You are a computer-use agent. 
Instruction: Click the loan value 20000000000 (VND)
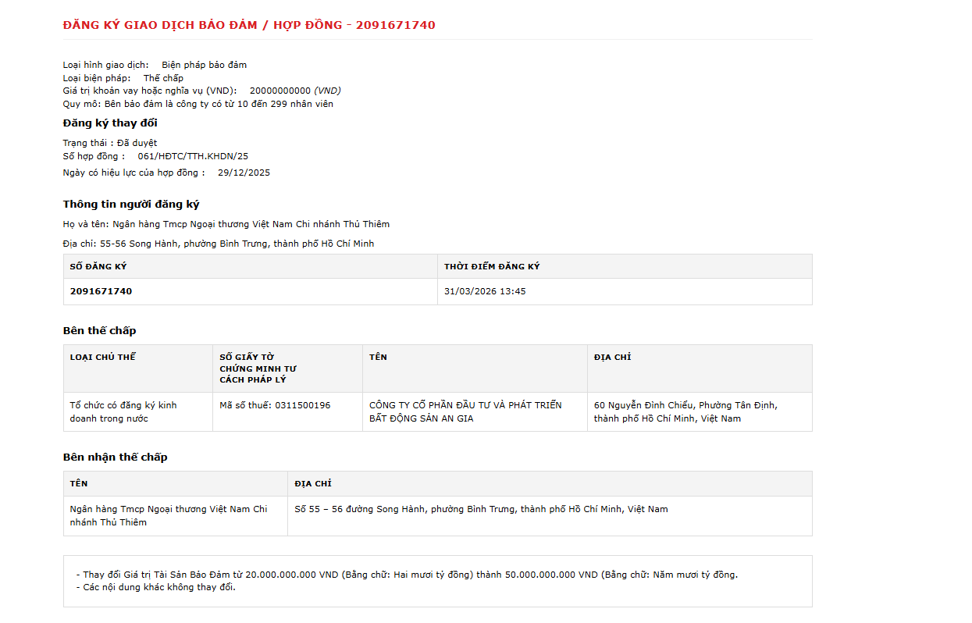[295, 91]
